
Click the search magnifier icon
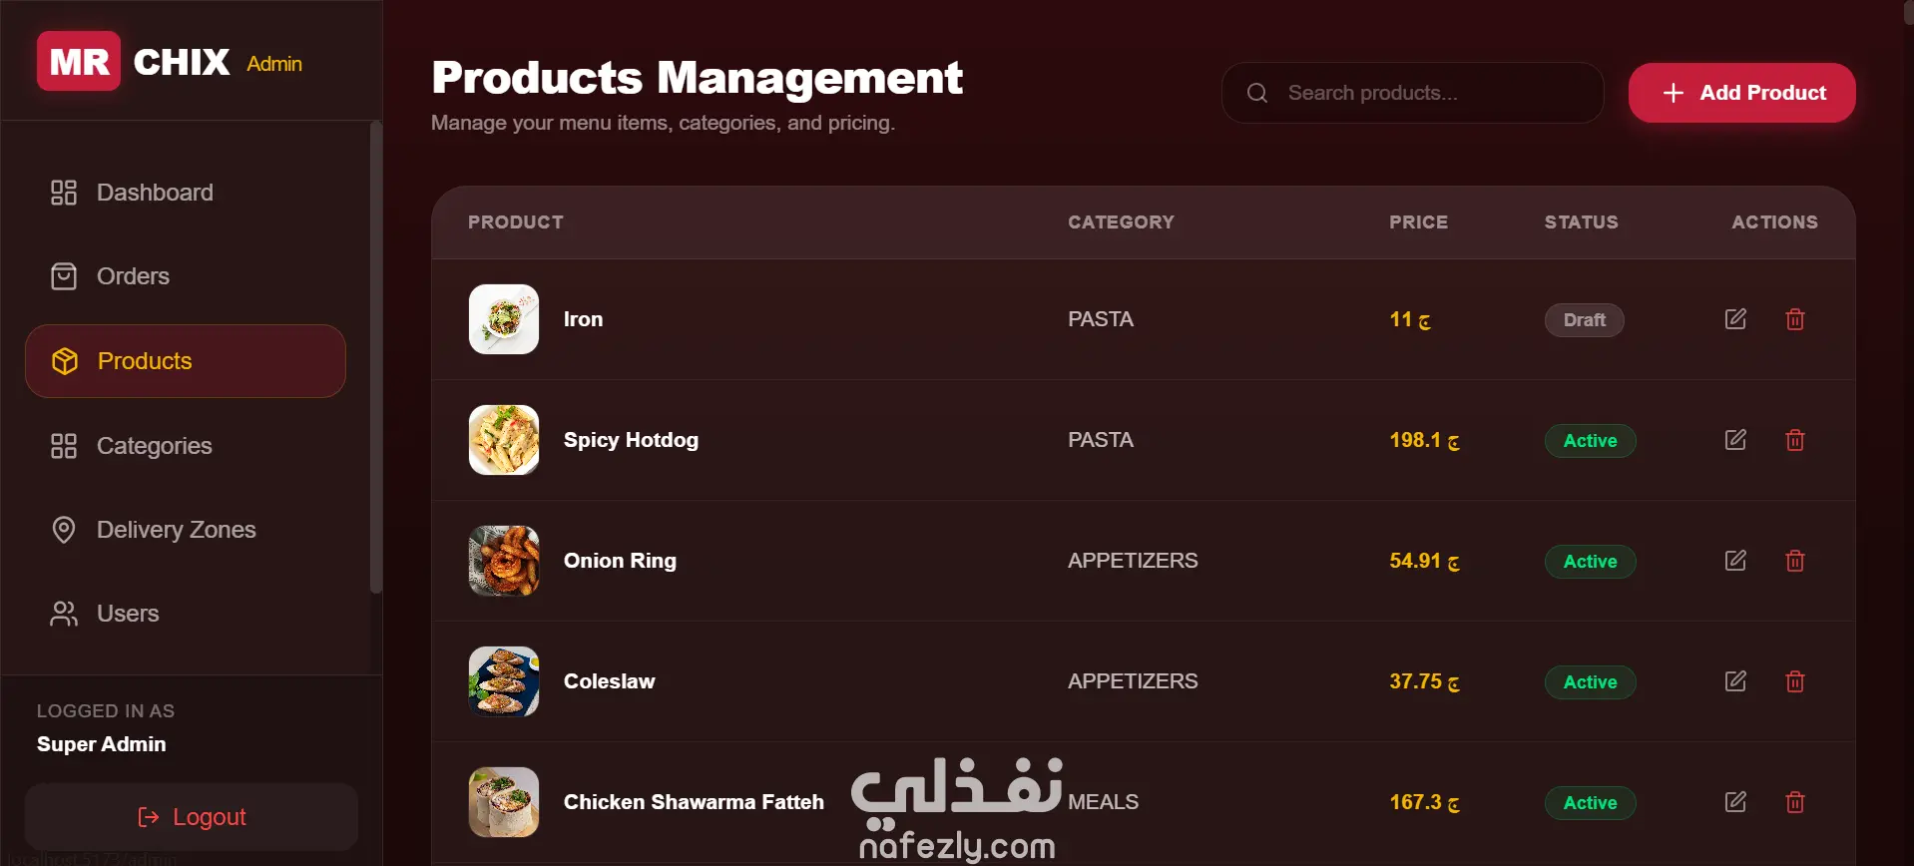1257,93
